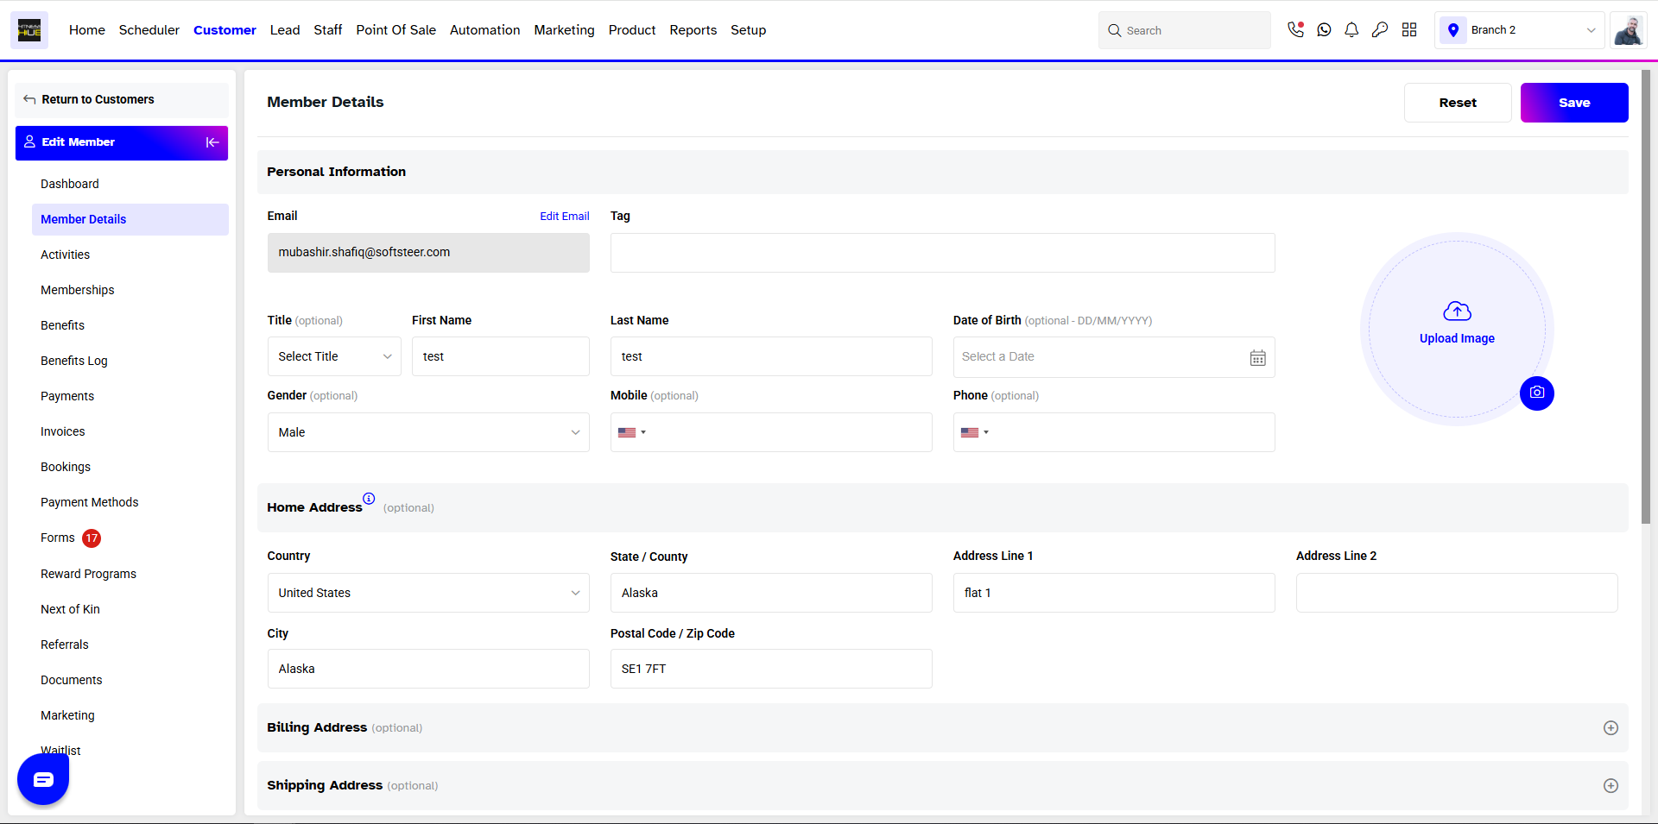The width and height of the screenshot is (1658, 824).
Task: Click Upload Image cloud icon
Action: point(1457,311)
